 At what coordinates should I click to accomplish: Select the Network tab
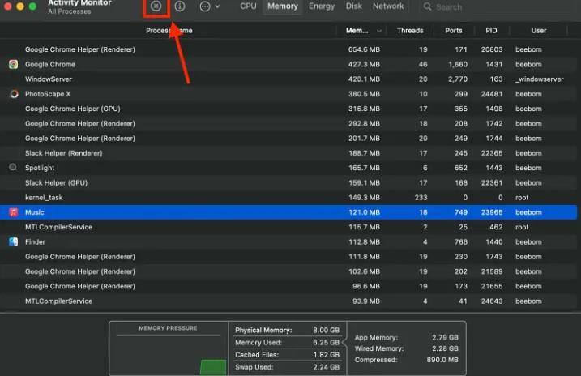[x=388, y=6]
